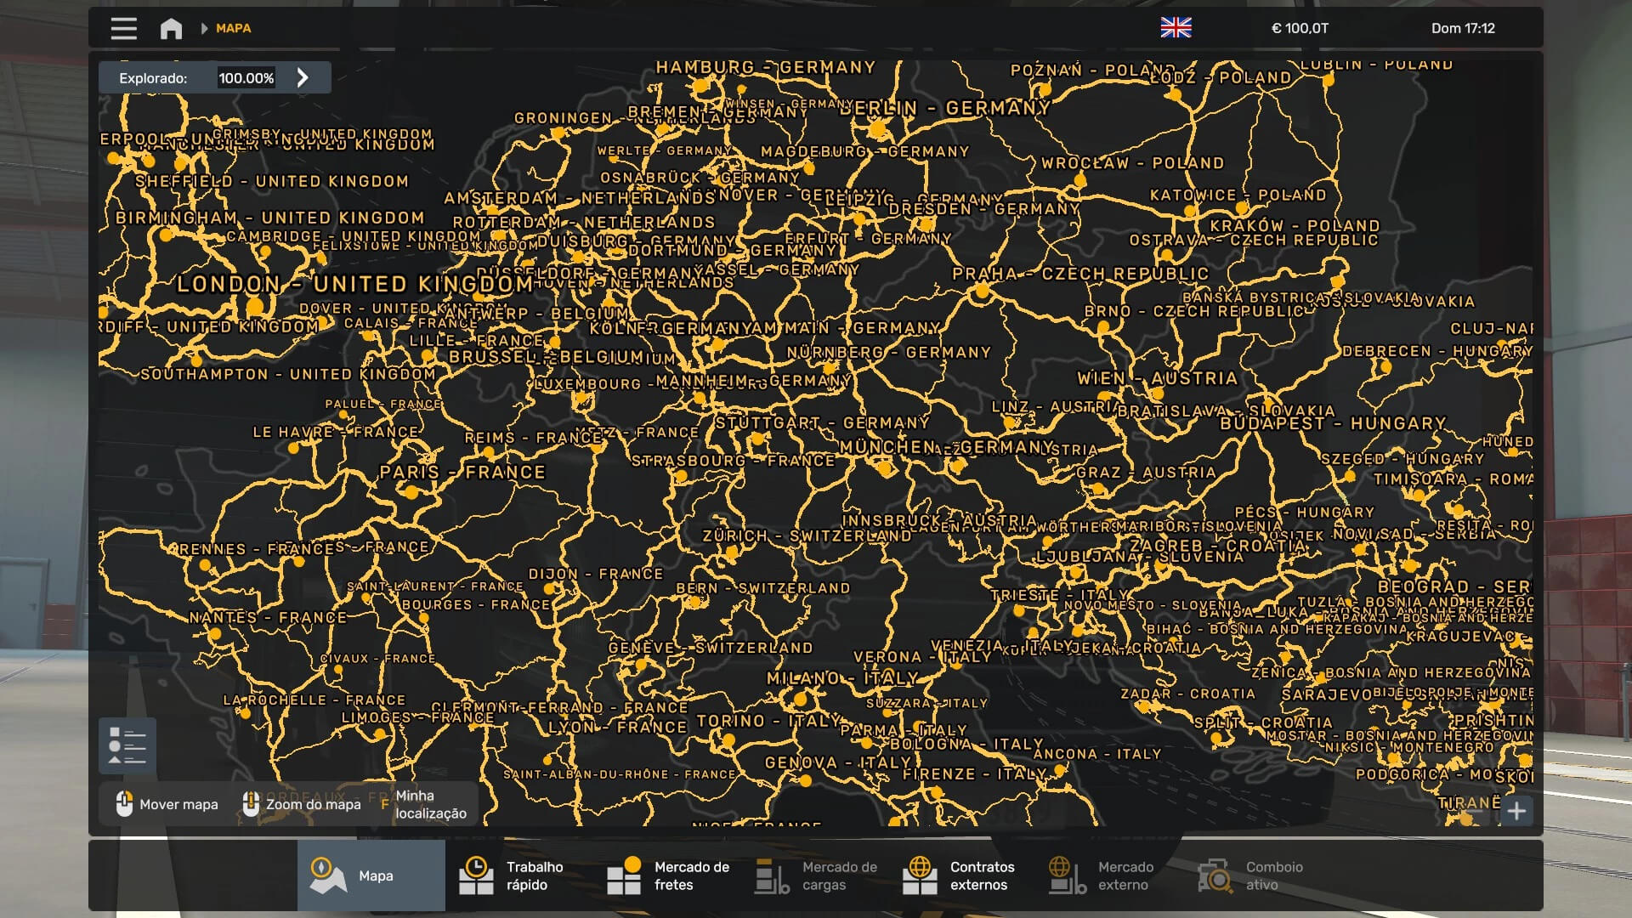The width and height of the screenshot is (1632, 918).
Task: Click the 100.00% explored value field
Action: tap(246, 78)
